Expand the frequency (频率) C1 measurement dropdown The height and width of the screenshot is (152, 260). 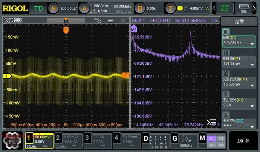(x=252, y=44)
